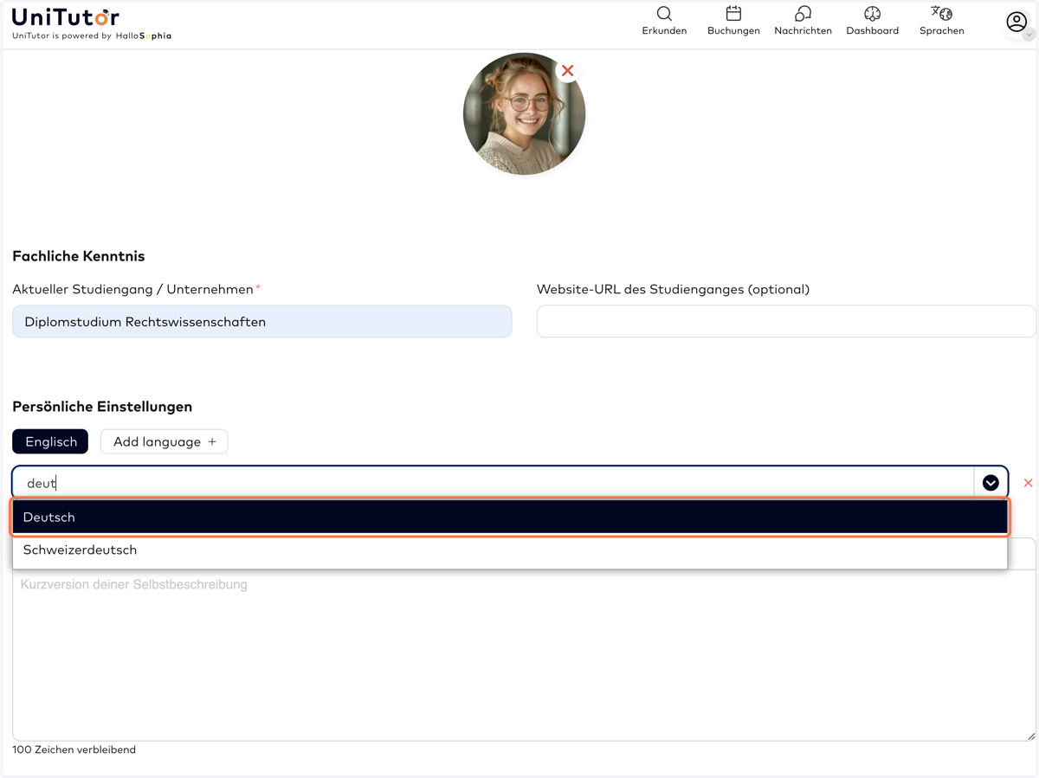Select the Englisch language chip

[x=50, y=441]
